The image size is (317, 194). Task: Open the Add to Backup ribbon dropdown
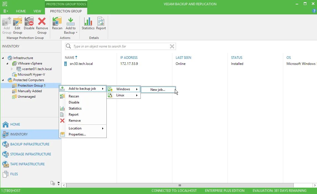71,26
